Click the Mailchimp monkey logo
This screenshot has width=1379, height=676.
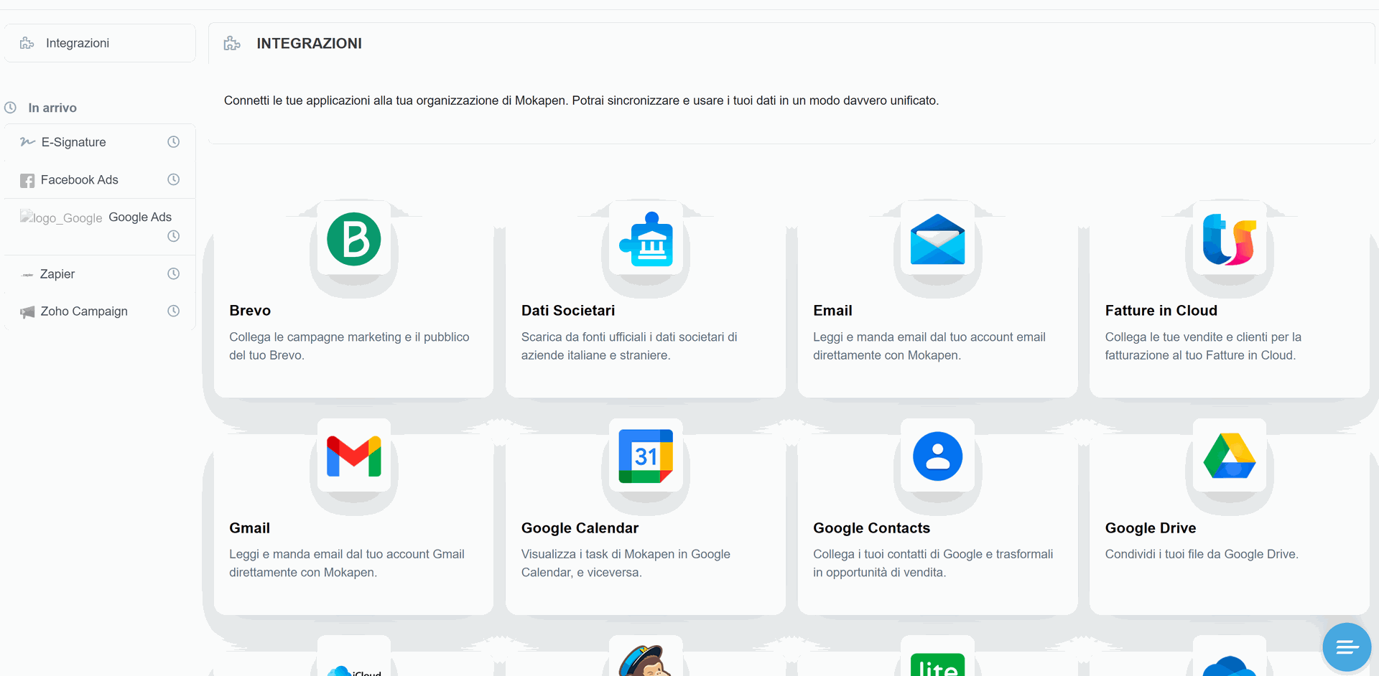(645, 662)
